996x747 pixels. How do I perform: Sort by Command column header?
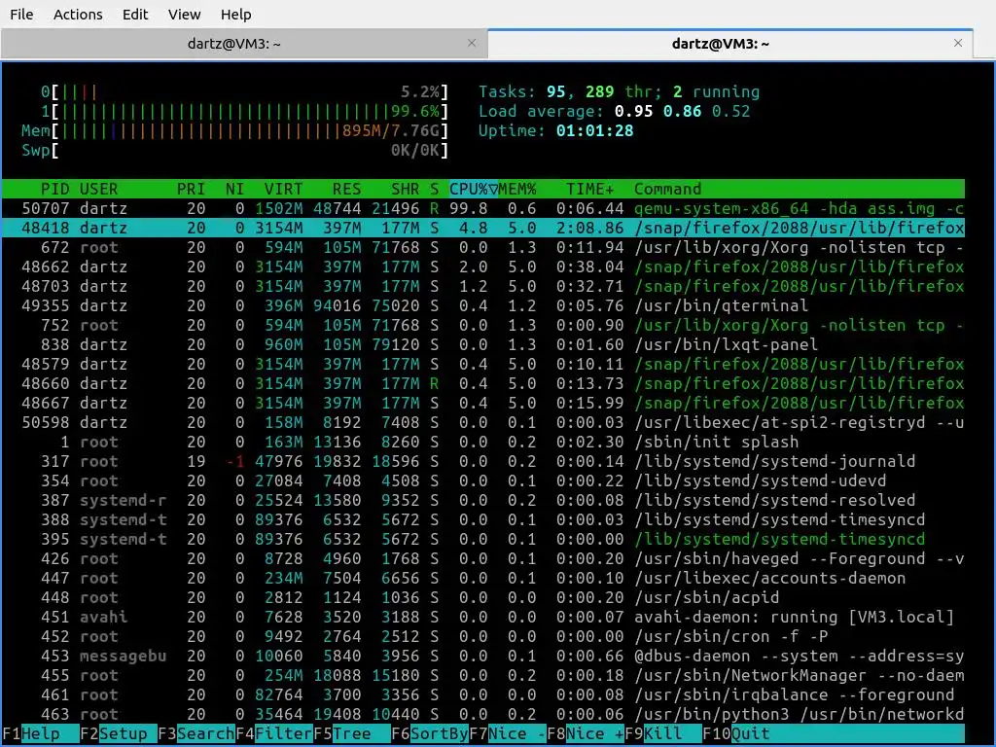667,189
